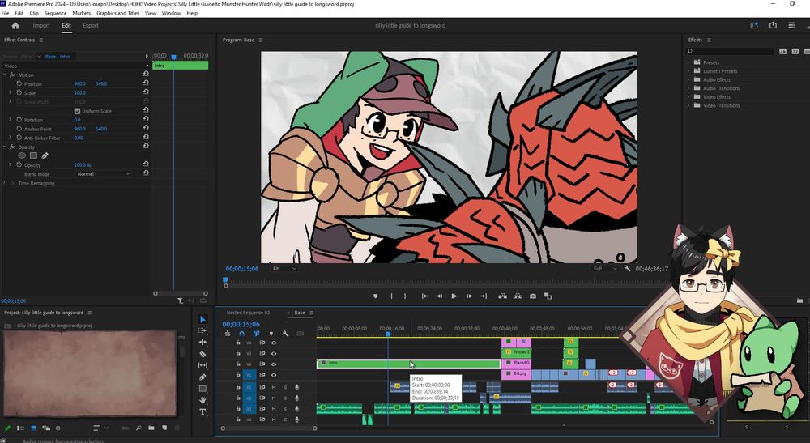The width and height of the screenshot is (810, 443).
Task: Reset the Position parameter
Action: pyautogui.click(x=146, y=83)
